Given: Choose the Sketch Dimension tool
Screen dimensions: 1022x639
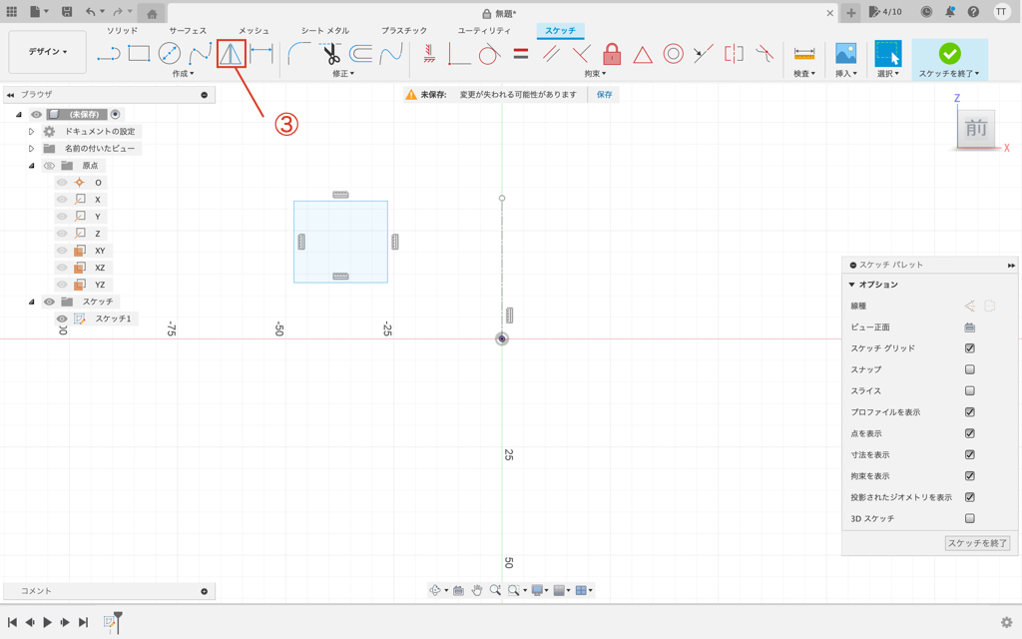Looking at the screenshot, I should pos(261,54).
